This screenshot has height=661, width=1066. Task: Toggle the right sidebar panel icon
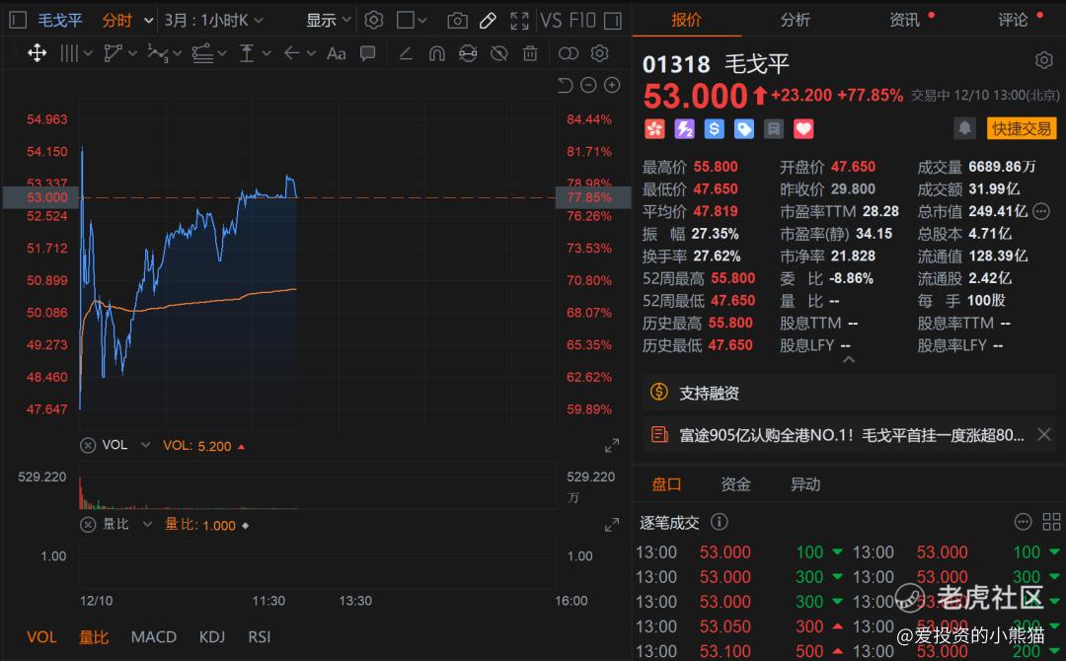613,21
